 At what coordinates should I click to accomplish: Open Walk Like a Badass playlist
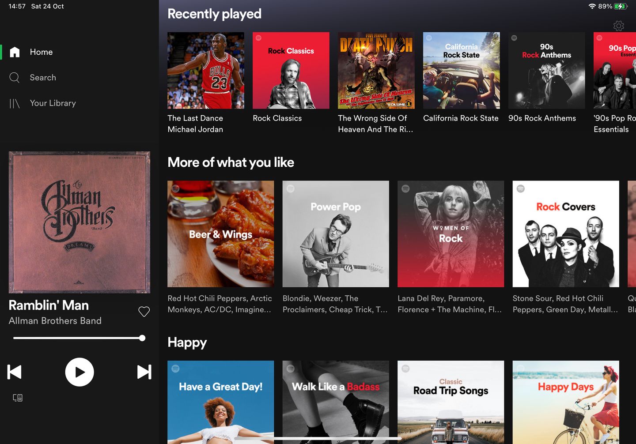(x=336, y=403)
